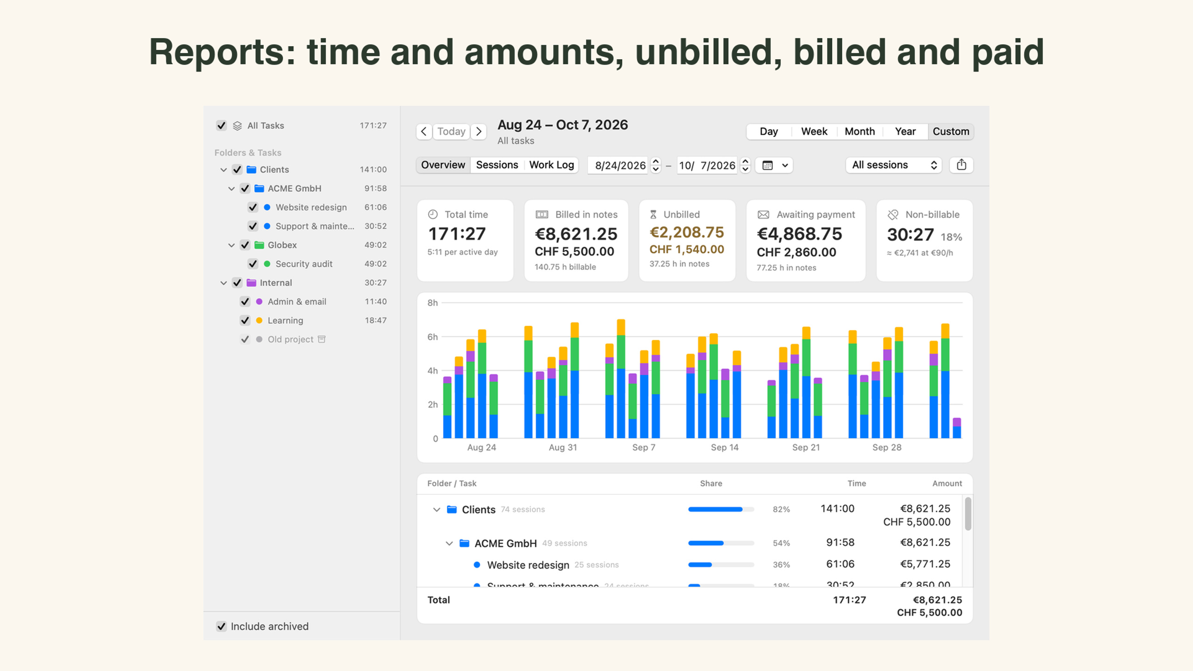Select the Day range segment
Image resolution: width=1193 pixels, height=671 pixels.
(x=769, y=131)
